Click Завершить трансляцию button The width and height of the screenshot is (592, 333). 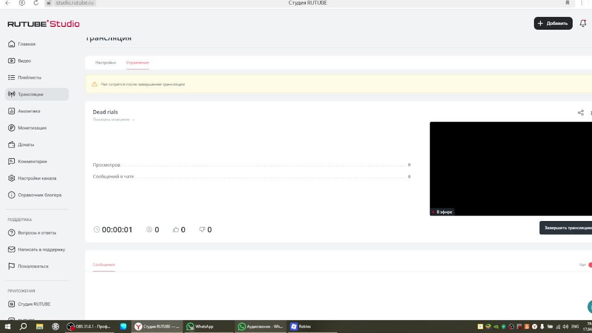[566, 228]
